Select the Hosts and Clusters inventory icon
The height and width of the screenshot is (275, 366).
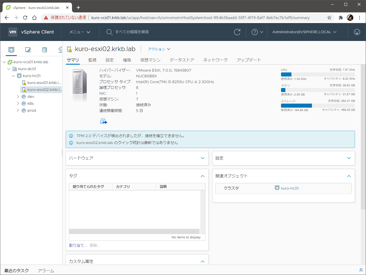coord(11,49)
